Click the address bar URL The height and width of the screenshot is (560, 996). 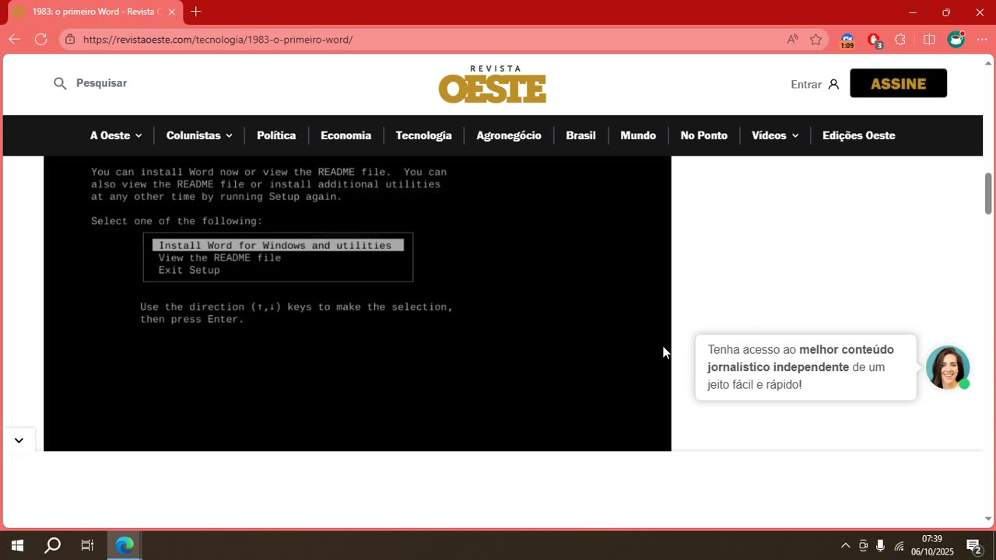218,39
